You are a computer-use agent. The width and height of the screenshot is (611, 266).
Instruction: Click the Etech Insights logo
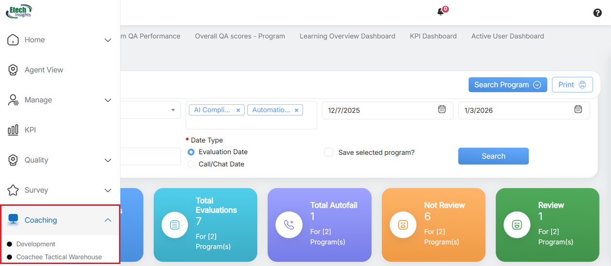click(x=19, y=11)
